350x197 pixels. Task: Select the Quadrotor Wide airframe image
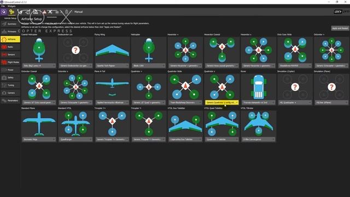[185, 87]
